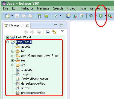Select project.properties file
This screenshot has width=114, height=99.
point(33,93)
